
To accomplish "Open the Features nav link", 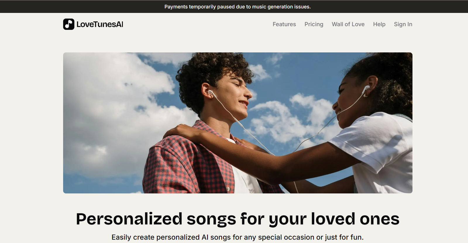I will pos(284,24).
